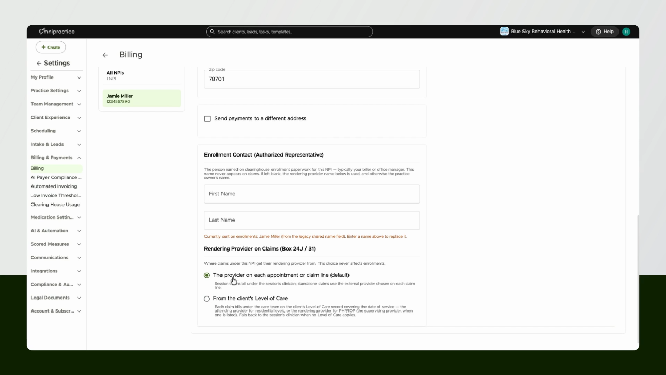Expand the Scheduling section
Screen dimensions: 666x375
56,131
